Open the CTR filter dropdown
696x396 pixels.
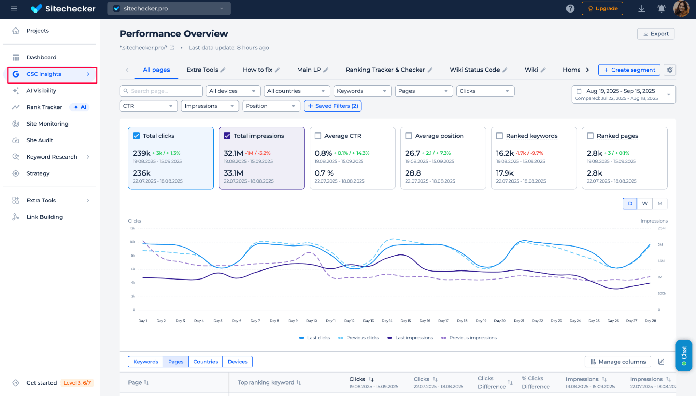[149, 106]
